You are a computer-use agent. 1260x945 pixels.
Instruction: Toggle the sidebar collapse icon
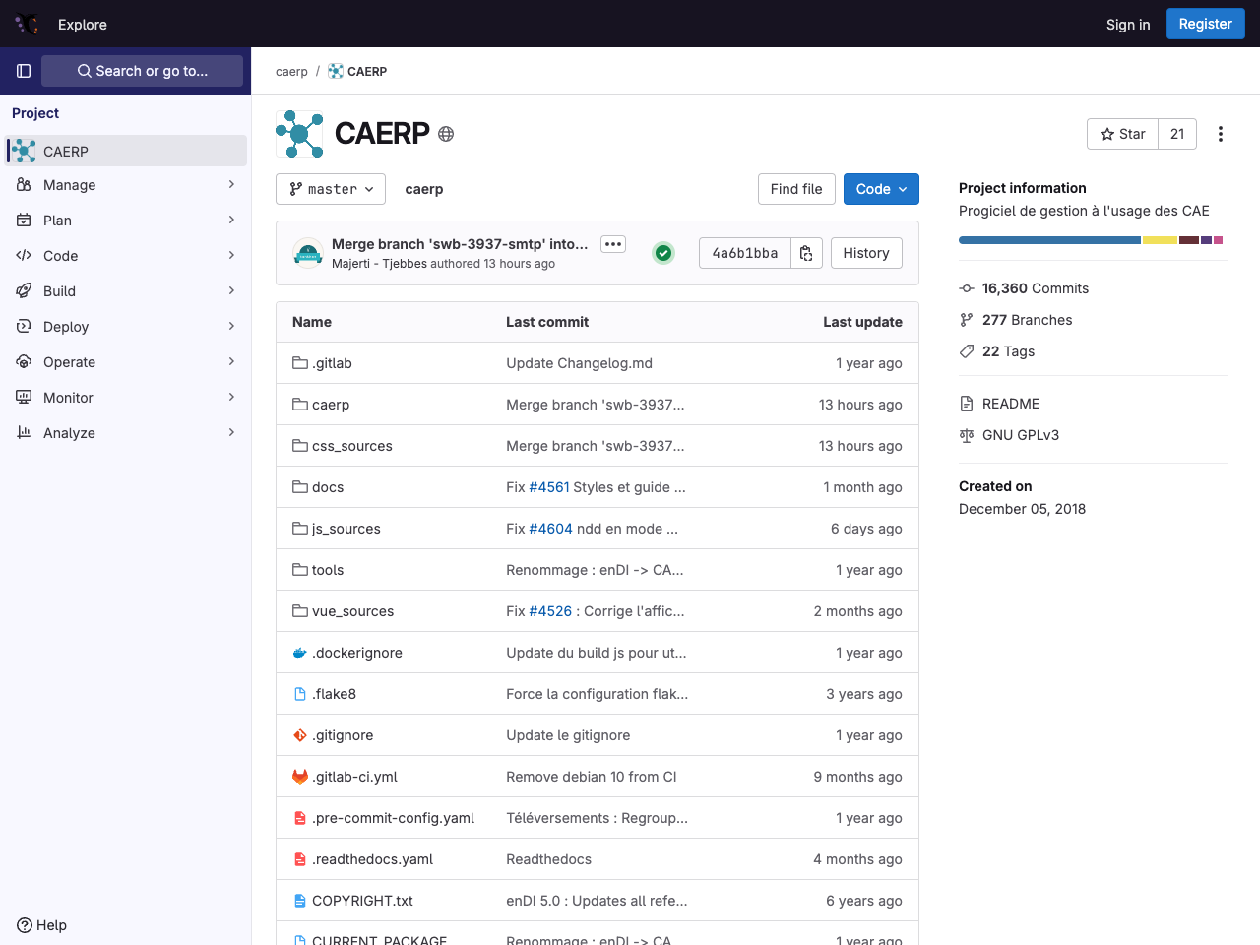24,71
